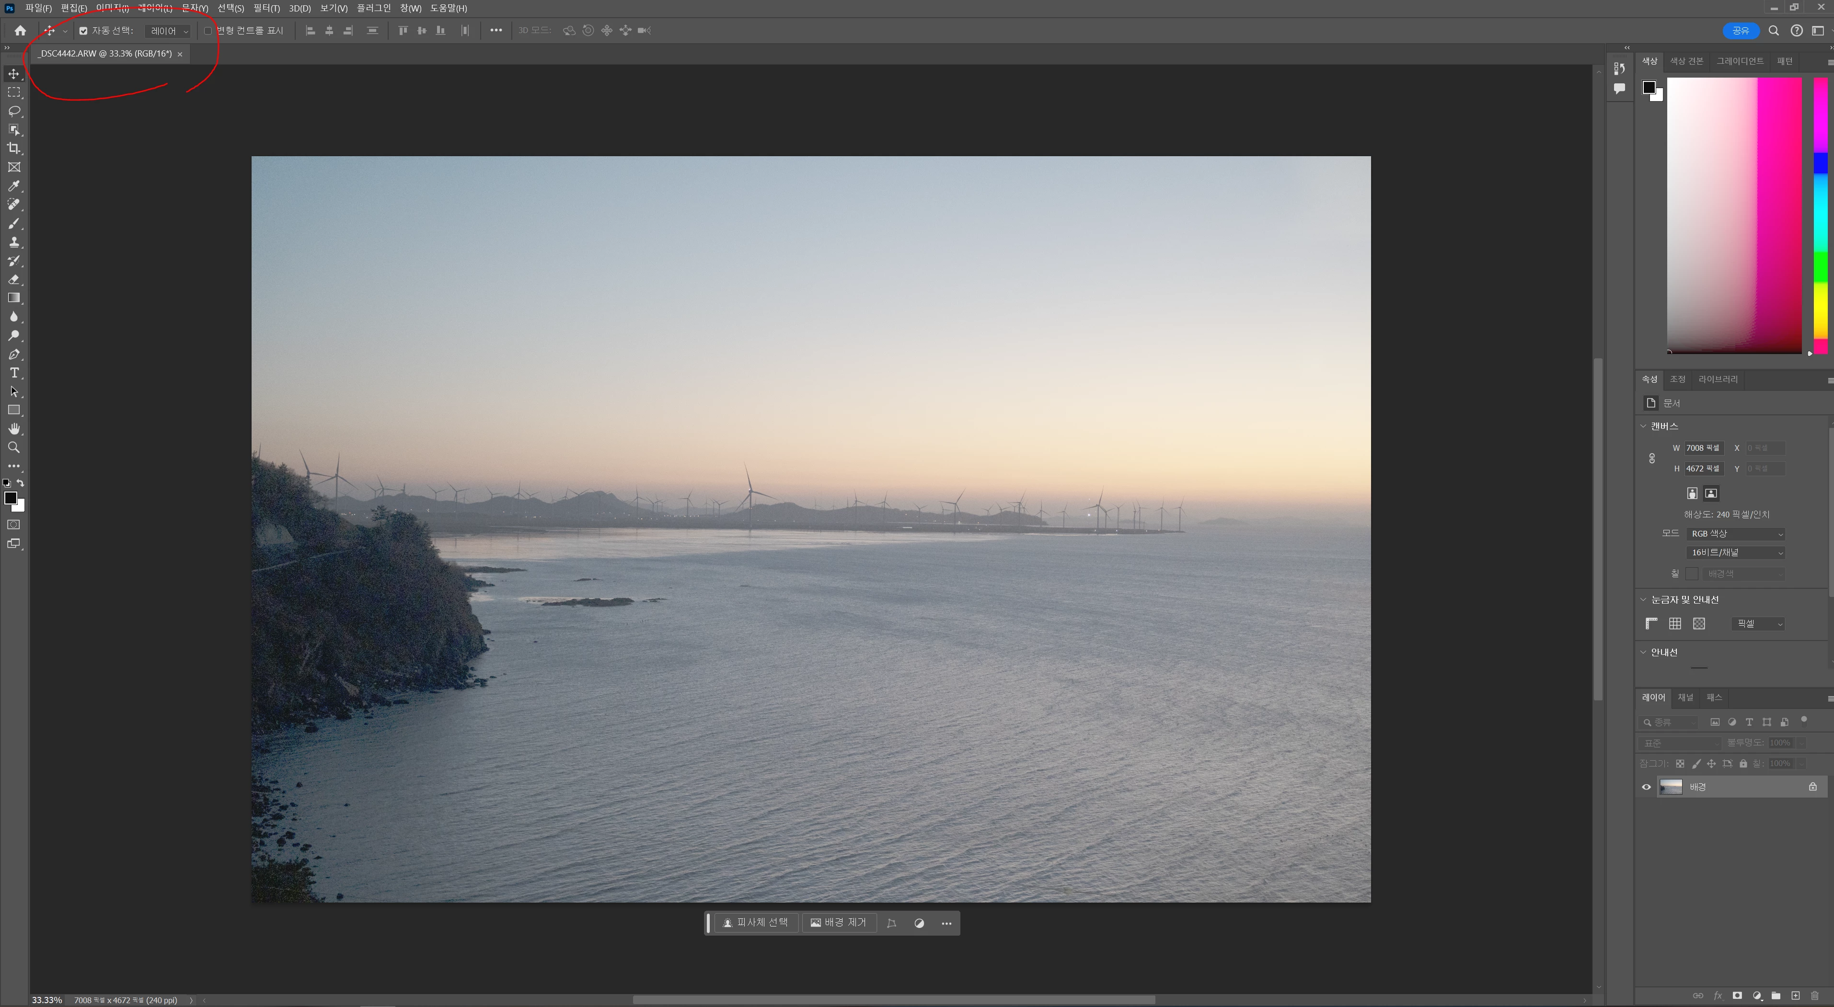Pick the Eyedropper tool

[13, 186]
